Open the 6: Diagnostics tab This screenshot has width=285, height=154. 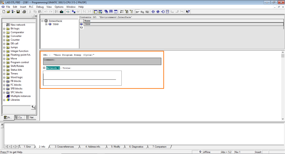(136, 147)
